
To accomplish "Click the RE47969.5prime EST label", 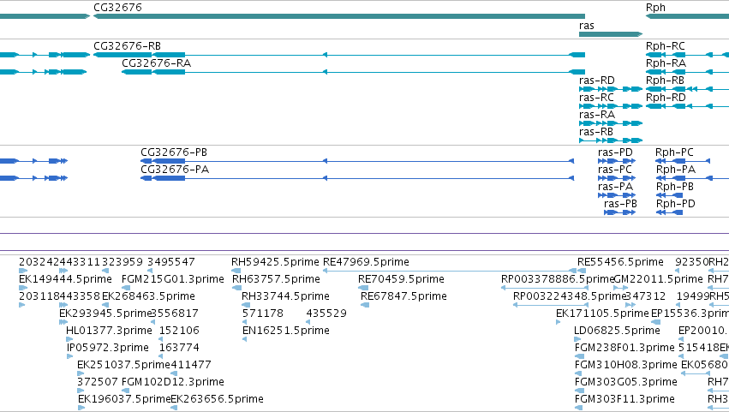I will pos(366,262).
